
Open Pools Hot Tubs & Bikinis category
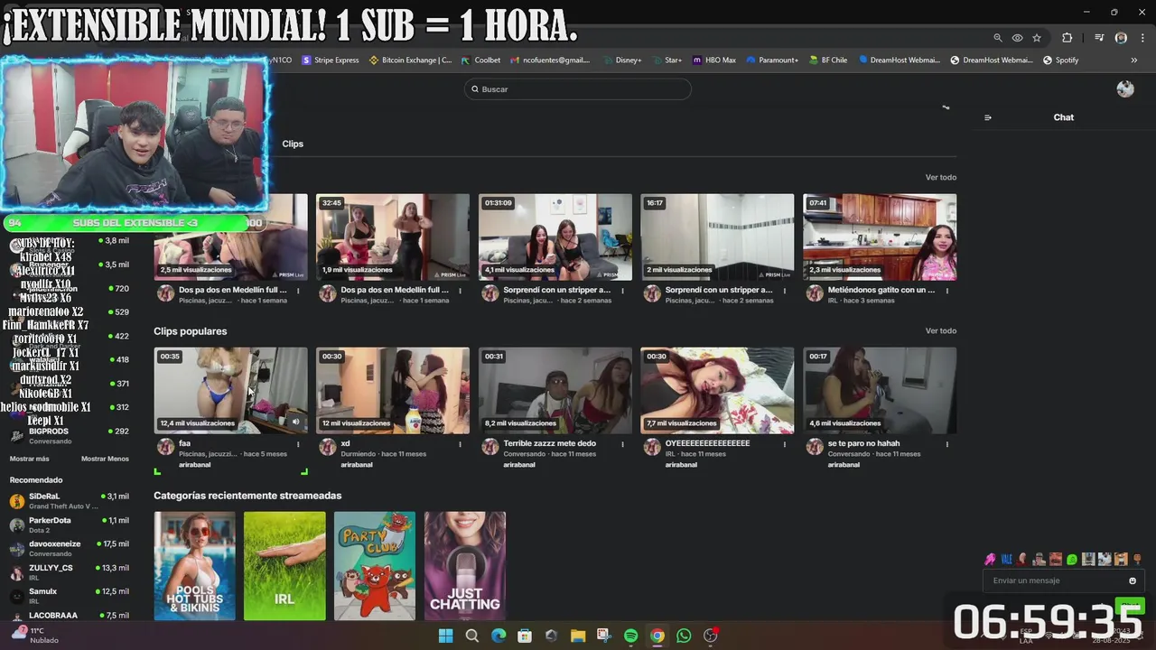pos(194,566)
